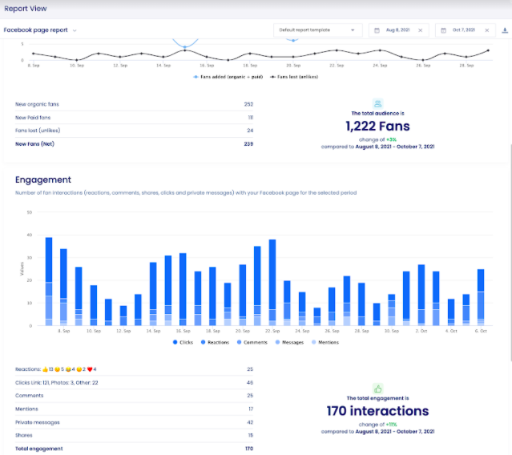Click the thumbs-up engagement icon
Screen dimensions: 512x455
pos(377,389)
